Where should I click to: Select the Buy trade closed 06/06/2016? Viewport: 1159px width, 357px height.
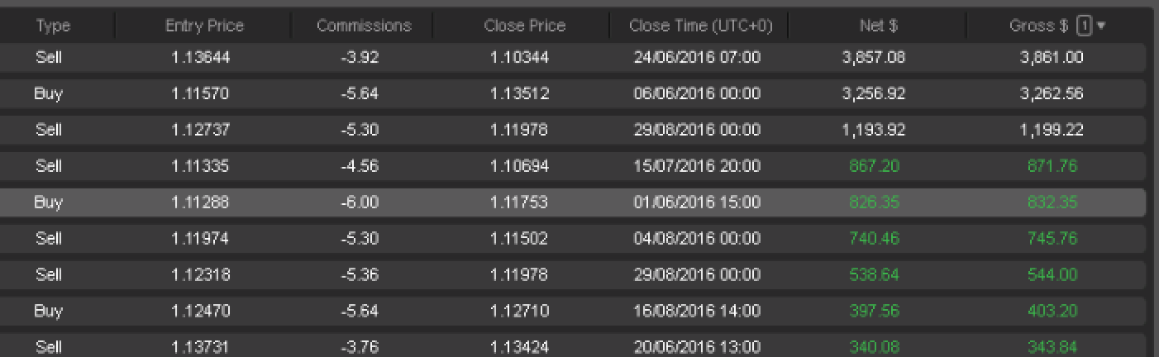572,93
